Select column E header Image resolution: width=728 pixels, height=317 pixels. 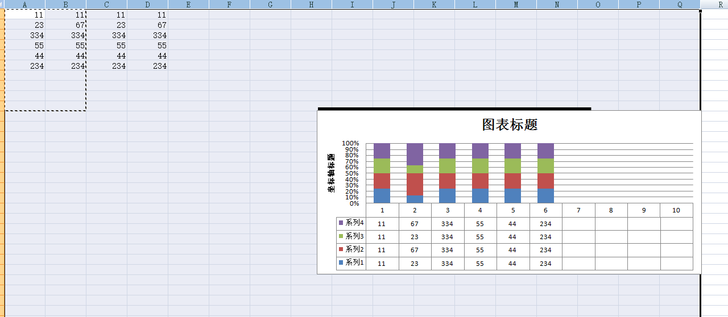pyautogui.click(x=189, y=5)
